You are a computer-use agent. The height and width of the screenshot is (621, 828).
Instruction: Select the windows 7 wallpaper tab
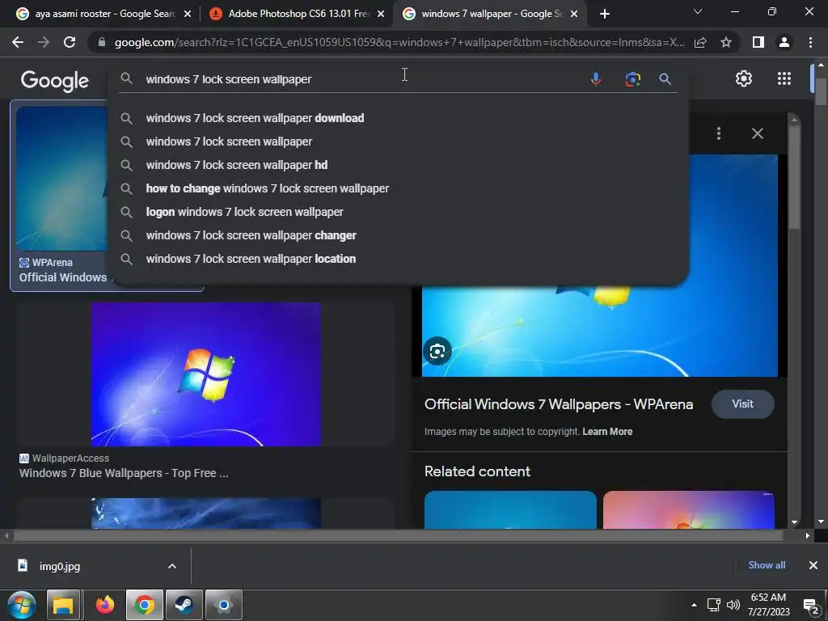pyautogui.click(x=491, y=14)
